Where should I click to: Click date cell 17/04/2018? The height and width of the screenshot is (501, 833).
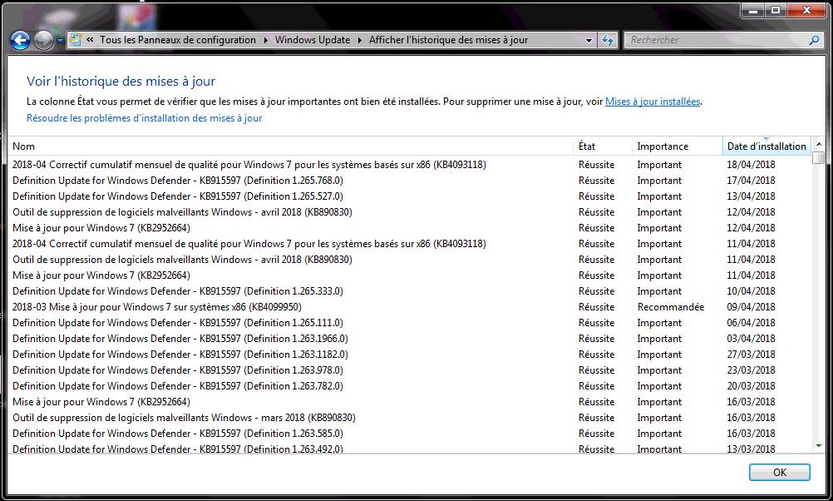click(751, 181)
